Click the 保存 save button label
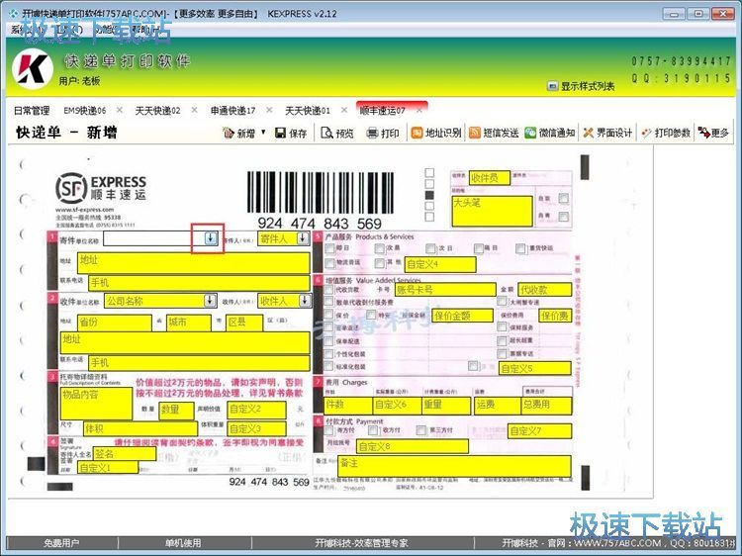 click(x=298, y=134)
